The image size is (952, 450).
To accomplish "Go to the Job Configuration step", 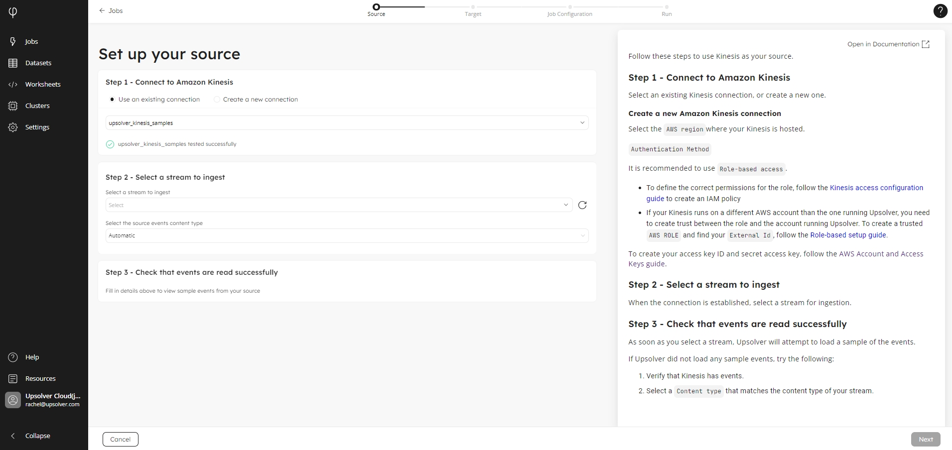I will point(569,7).
